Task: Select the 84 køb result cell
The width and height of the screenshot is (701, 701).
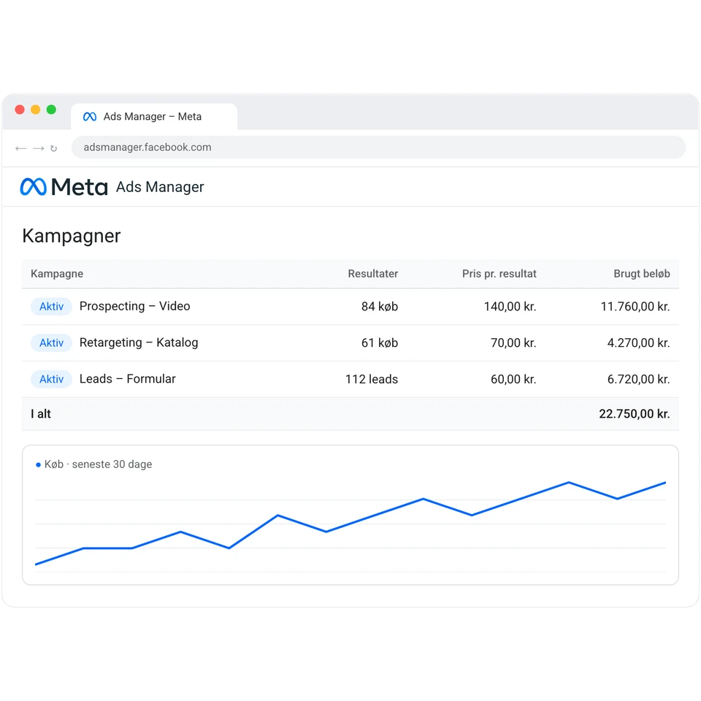Action: click(380, 307)
